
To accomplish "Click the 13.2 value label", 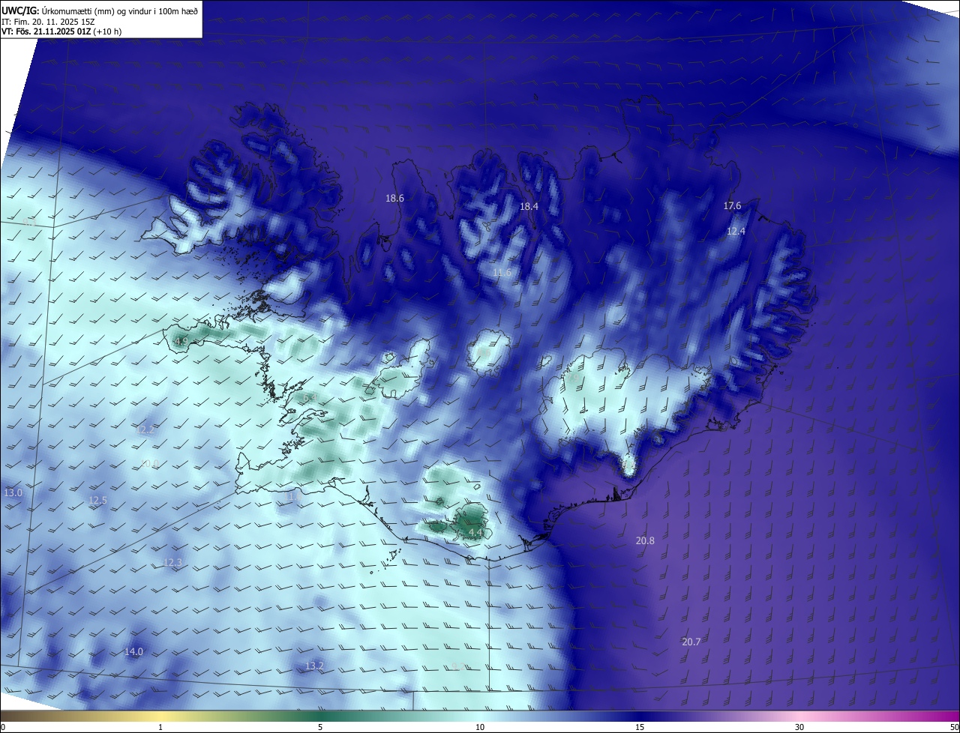I will pos(314,666).
